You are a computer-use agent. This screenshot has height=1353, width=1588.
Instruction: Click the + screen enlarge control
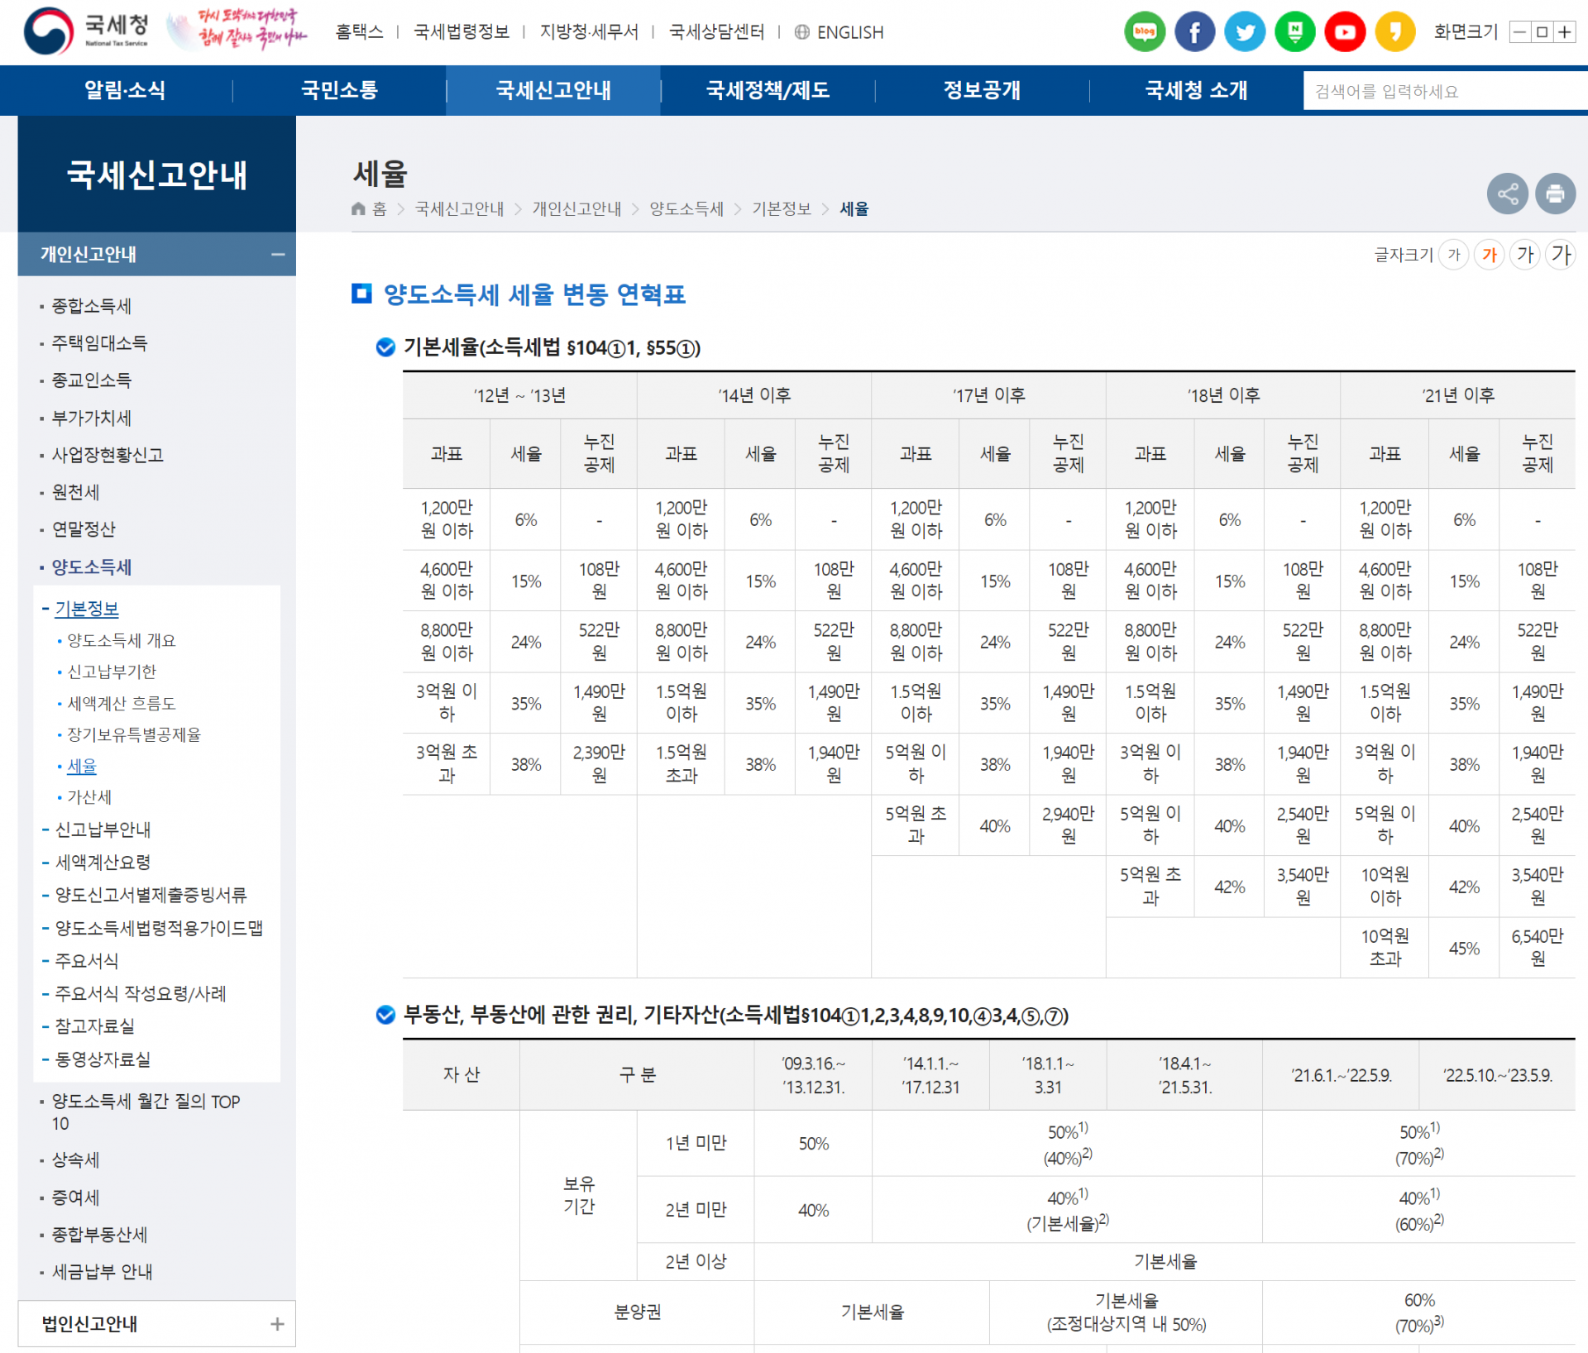tap(1566, 31)
